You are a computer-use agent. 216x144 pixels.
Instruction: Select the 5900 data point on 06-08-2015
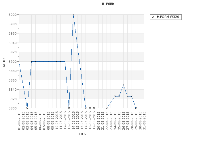tap(40, 61)
